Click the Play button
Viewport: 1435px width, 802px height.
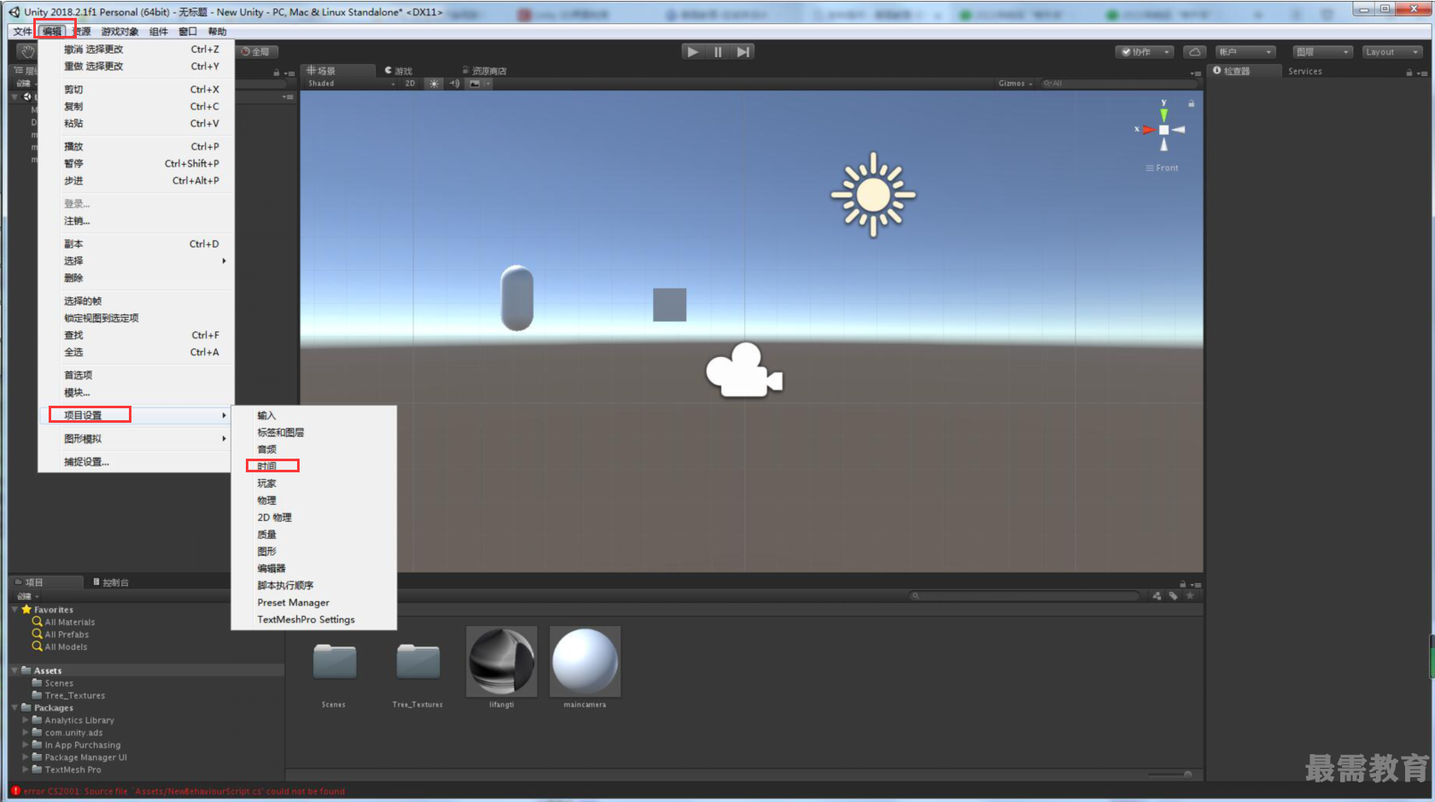click(x=692, y=51)
